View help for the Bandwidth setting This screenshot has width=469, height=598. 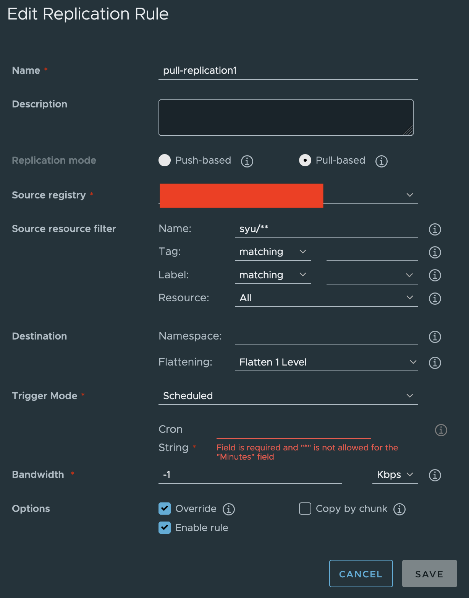pyautogui.click(x=435, y=475)
